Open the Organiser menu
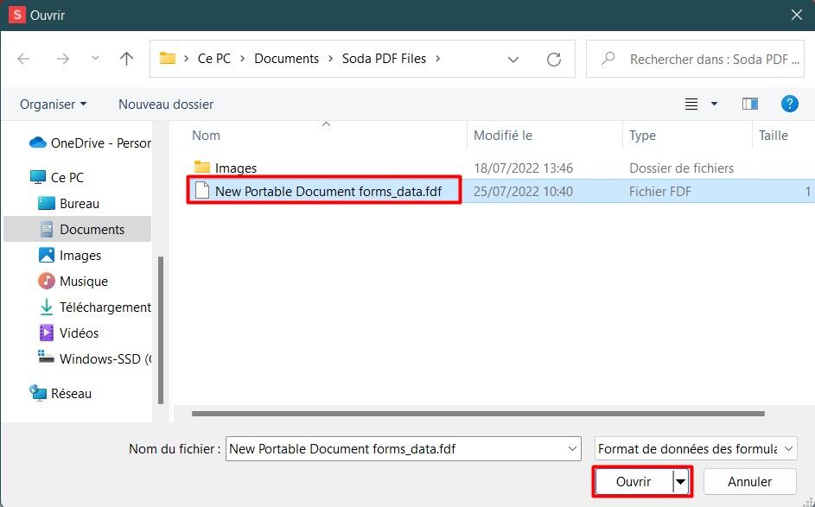 pos(53,104)
